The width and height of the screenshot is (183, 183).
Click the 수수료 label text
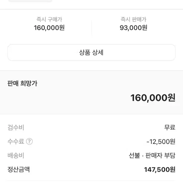16,141
